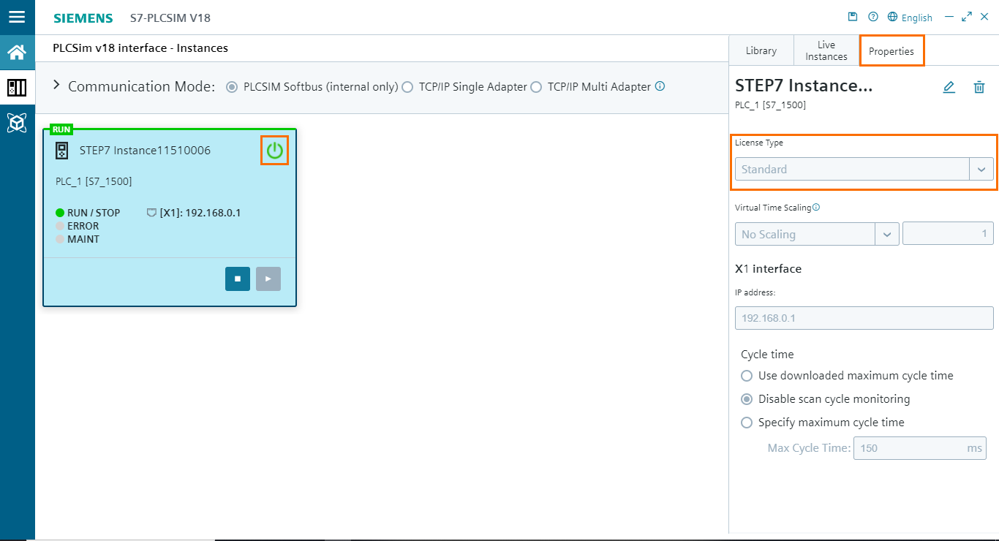Switch to the Library tab
Screen dimensions: 999x541
[761, 50]
